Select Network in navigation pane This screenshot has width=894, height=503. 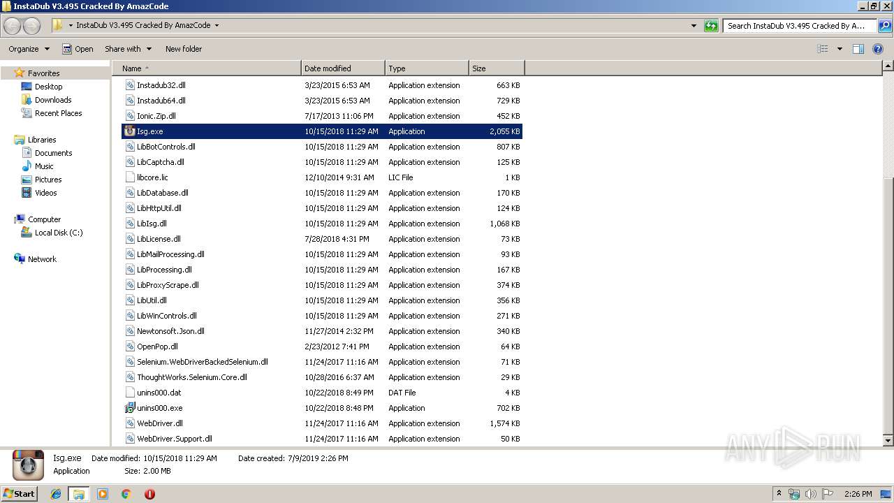click(x=35, y=259)
